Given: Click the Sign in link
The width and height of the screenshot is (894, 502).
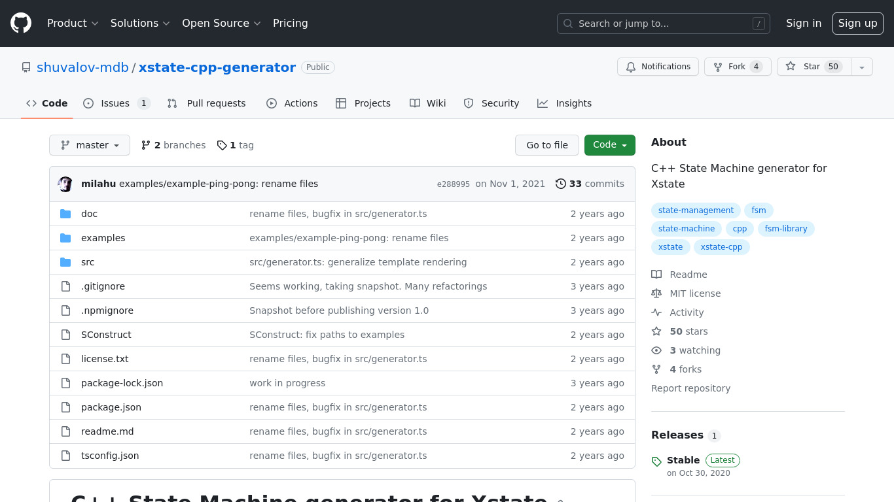Looking at the screenshot, I should tap(804, 24).
